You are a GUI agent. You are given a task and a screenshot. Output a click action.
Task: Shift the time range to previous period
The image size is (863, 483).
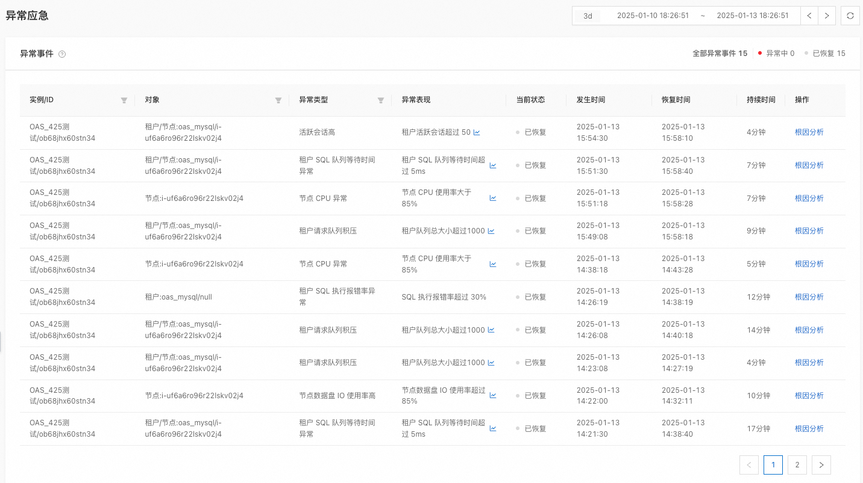pyautogui.click(x=809, y=16)
